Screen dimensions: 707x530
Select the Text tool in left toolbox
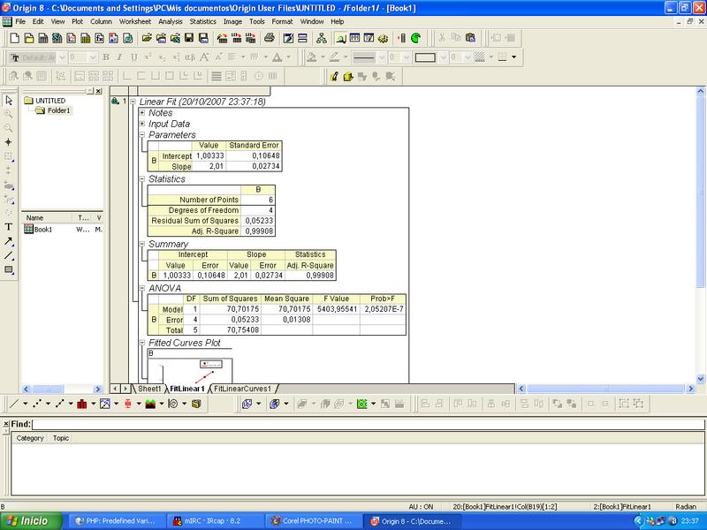pos(9,226)
